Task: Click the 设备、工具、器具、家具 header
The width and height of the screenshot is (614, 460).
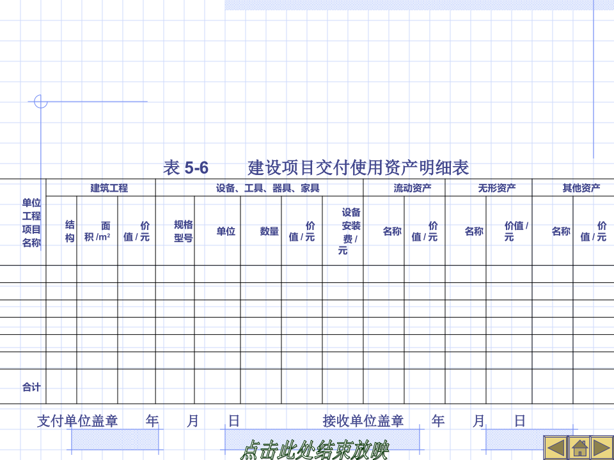Action: point(268,188)
